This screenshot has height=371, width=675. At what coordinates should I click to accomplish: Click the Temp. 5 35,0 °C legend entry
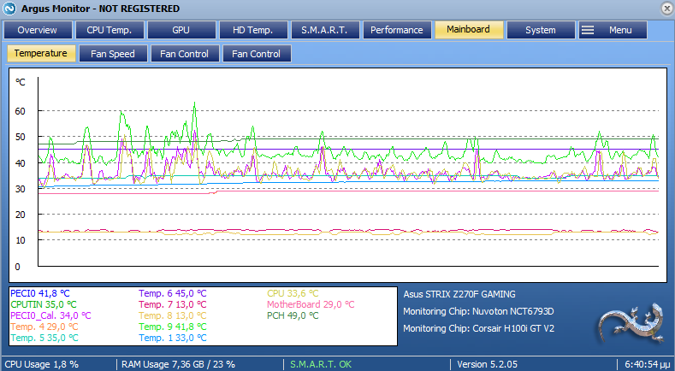tap(44, 339)
